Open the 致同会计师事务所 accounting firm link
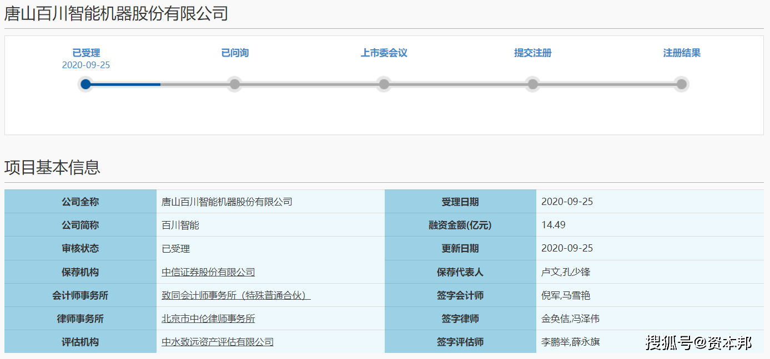The height and width of the screenshot is (359, 770). point(235,295)
